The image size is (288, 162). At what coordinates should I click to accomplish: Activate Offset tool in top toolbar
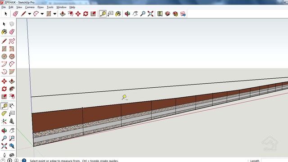pos(70,14)
